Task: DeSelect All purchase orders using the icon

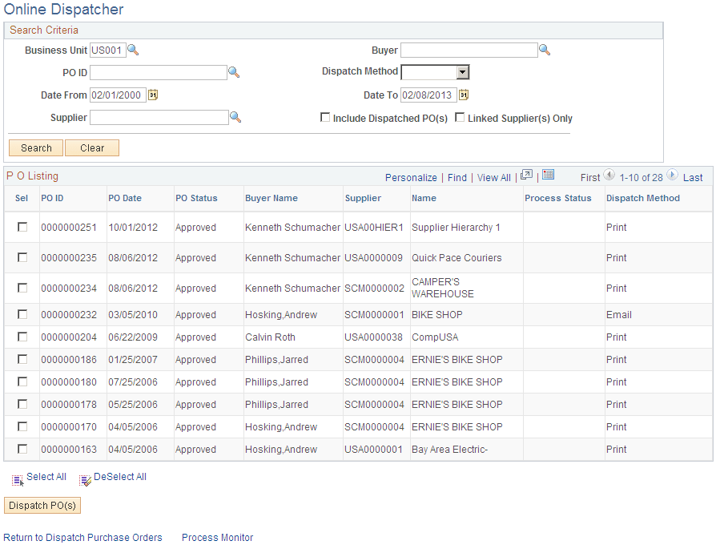Action: point(85,478)
